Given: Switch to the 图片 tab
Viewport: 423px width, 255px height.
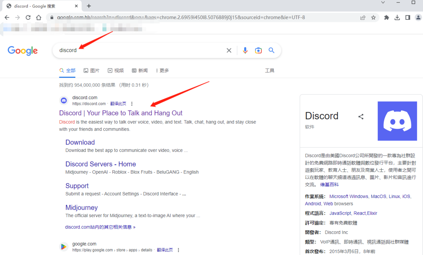Looking at the screenshot, I should pyautogui.click(x=91, y=70).
